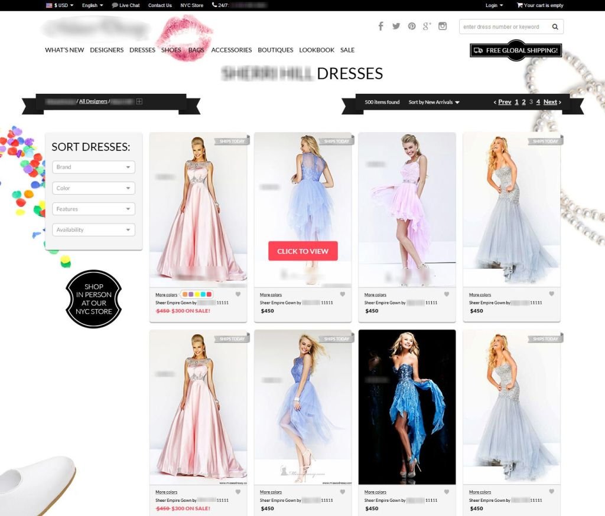Open the Instagram social icon

point(443,26)
